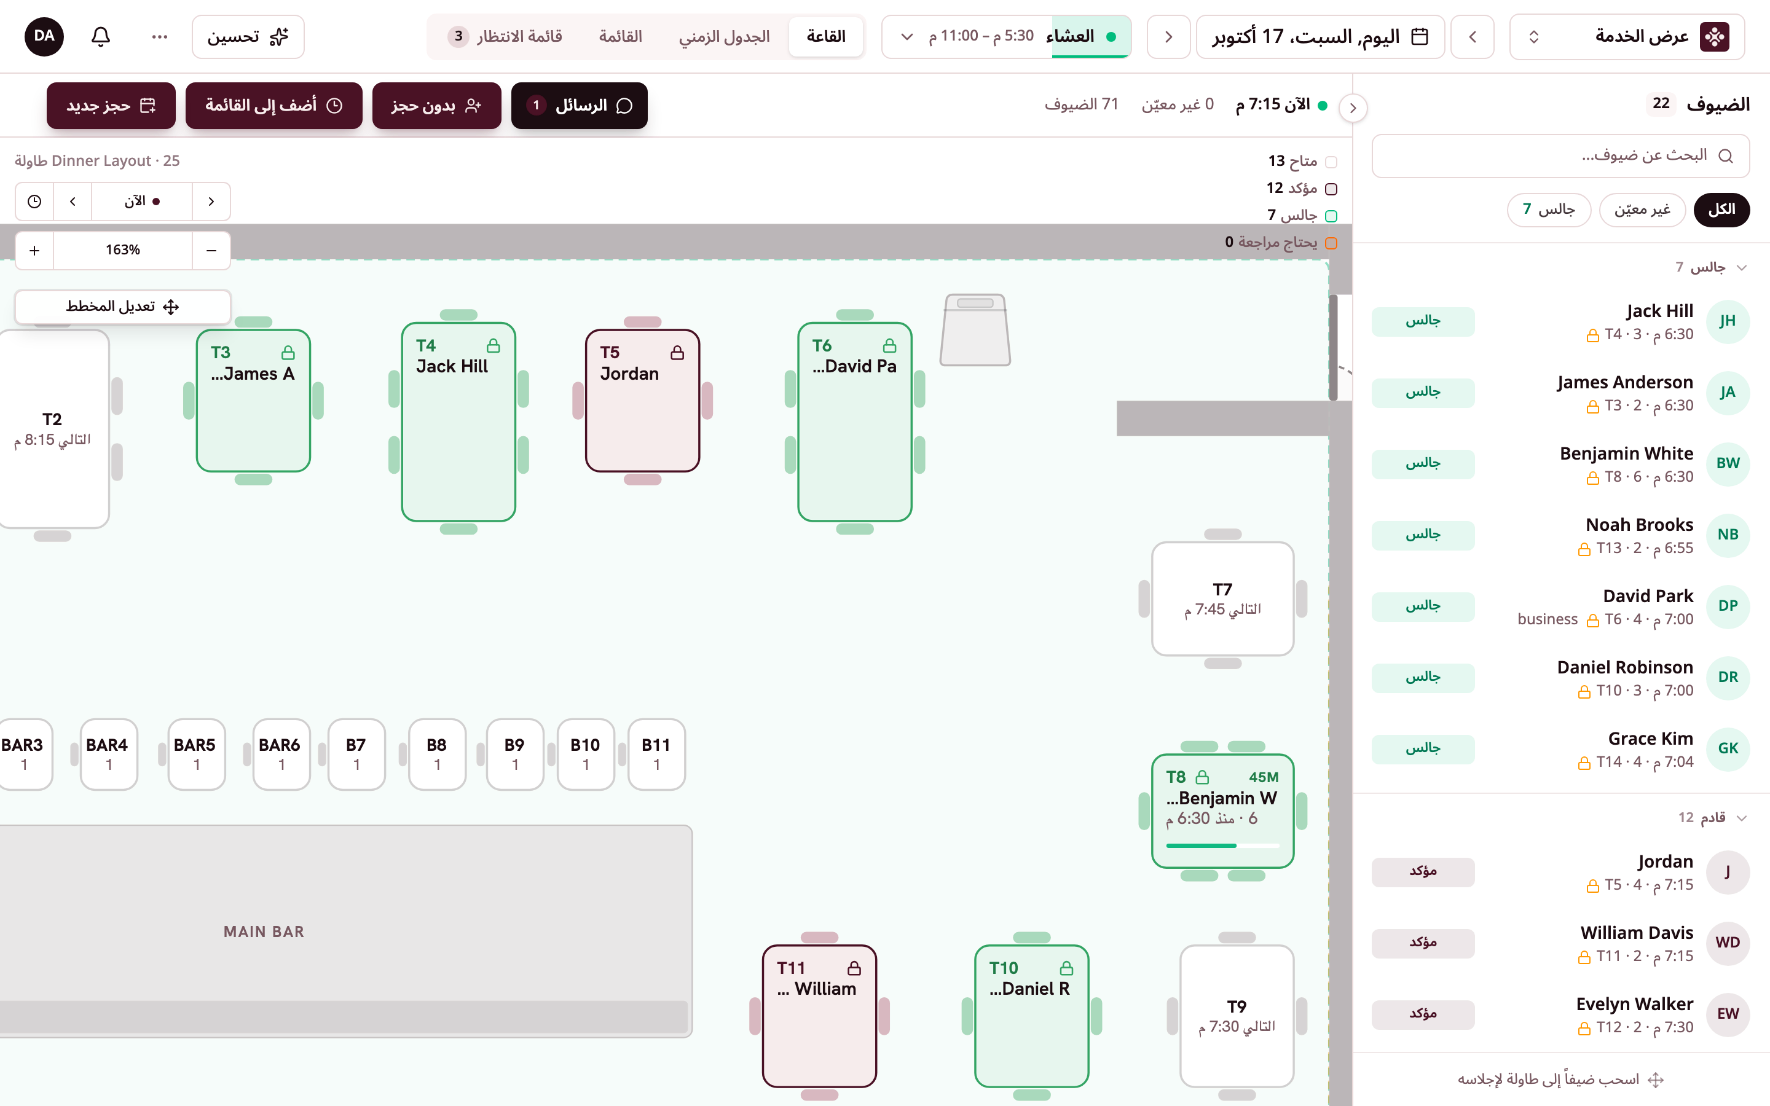Step time forward with right chevron
The height and width of the screenshot is (1106, 1770).
point(211,201)
